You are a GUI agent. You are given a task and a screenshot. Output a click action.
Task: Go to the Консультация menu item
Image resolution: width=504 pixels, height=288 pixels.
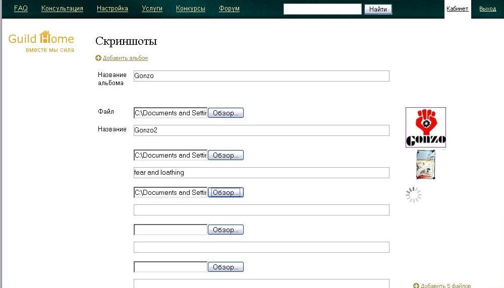[62, 9]
